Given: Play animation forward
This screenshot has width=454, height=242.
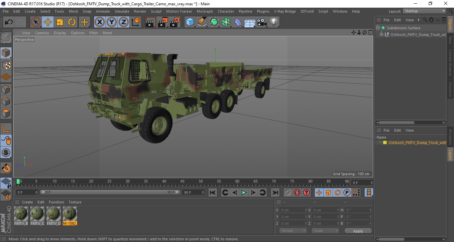Looking at the screenshot, I should [x=244, y=192].
